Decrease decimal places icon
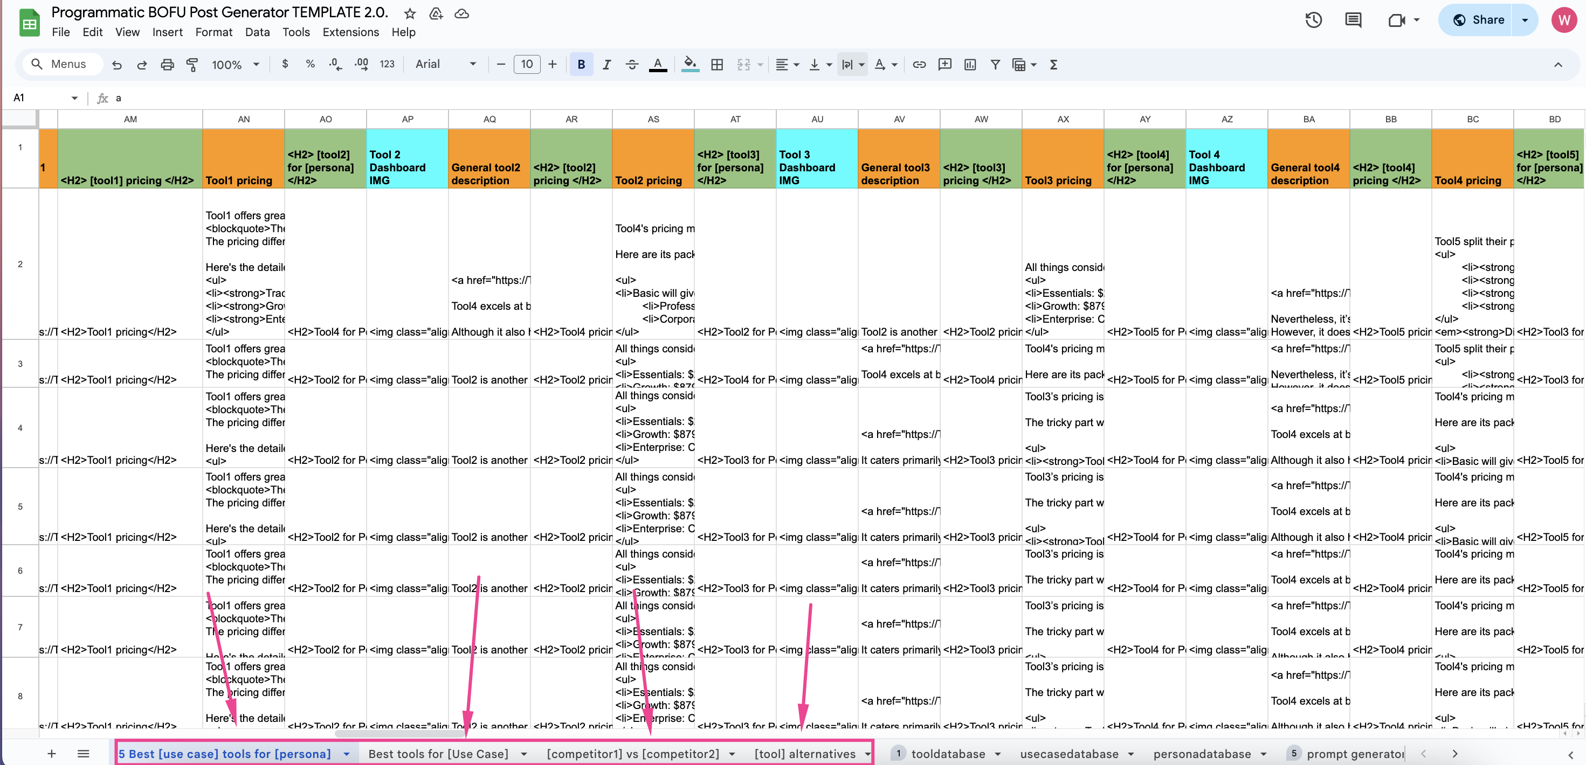Image resolution: width=1586 pixels, height=765 pixels. point(335,64)
